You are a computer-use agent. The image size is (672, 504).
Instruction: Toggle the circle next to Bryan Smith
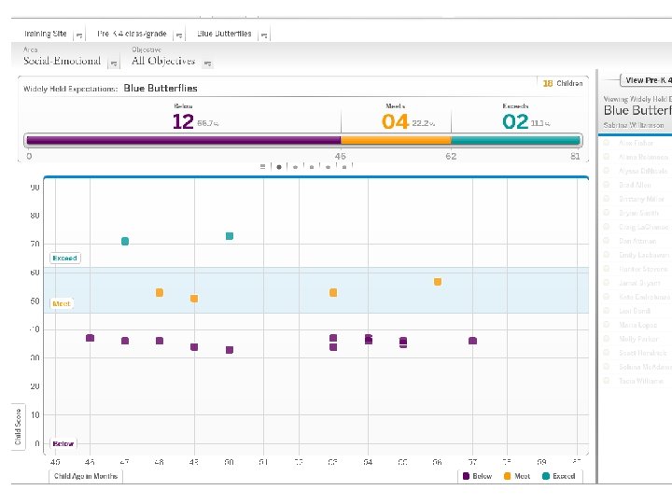pyautogui.click(x=607, y=213)
